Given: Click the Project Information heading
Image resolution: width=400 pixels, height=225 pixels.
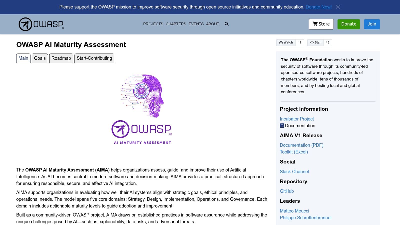Looking at the screenshot, I should (304, 109).
